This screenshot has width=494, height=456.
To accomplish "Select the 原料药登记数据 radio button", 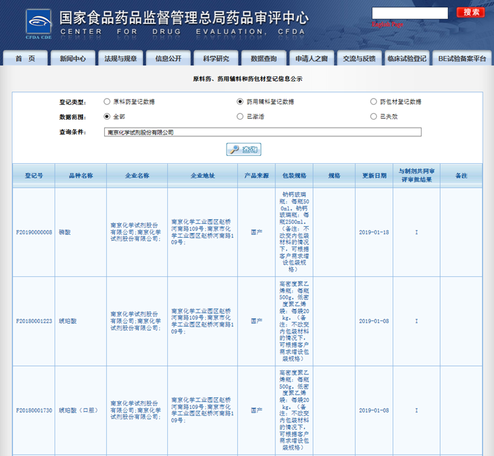I will point(107,102).
